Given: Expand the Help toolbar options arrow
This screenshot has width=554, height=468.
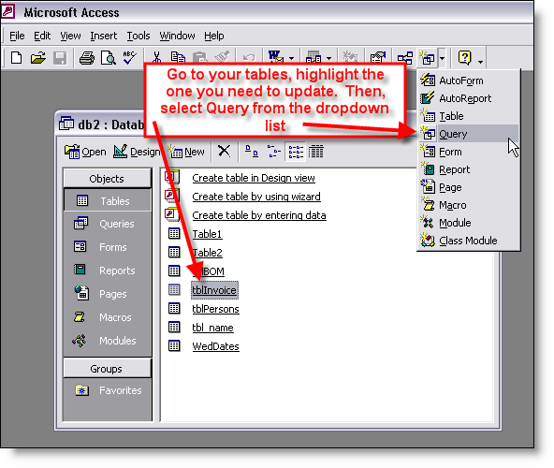Looking at the screenshot, I should click(x=480, y=62).
